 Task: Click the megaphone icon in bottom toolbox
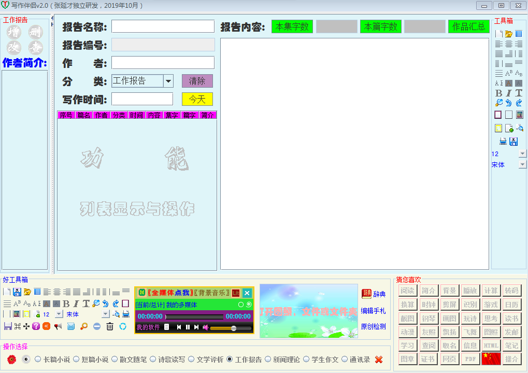coord(58,326)
